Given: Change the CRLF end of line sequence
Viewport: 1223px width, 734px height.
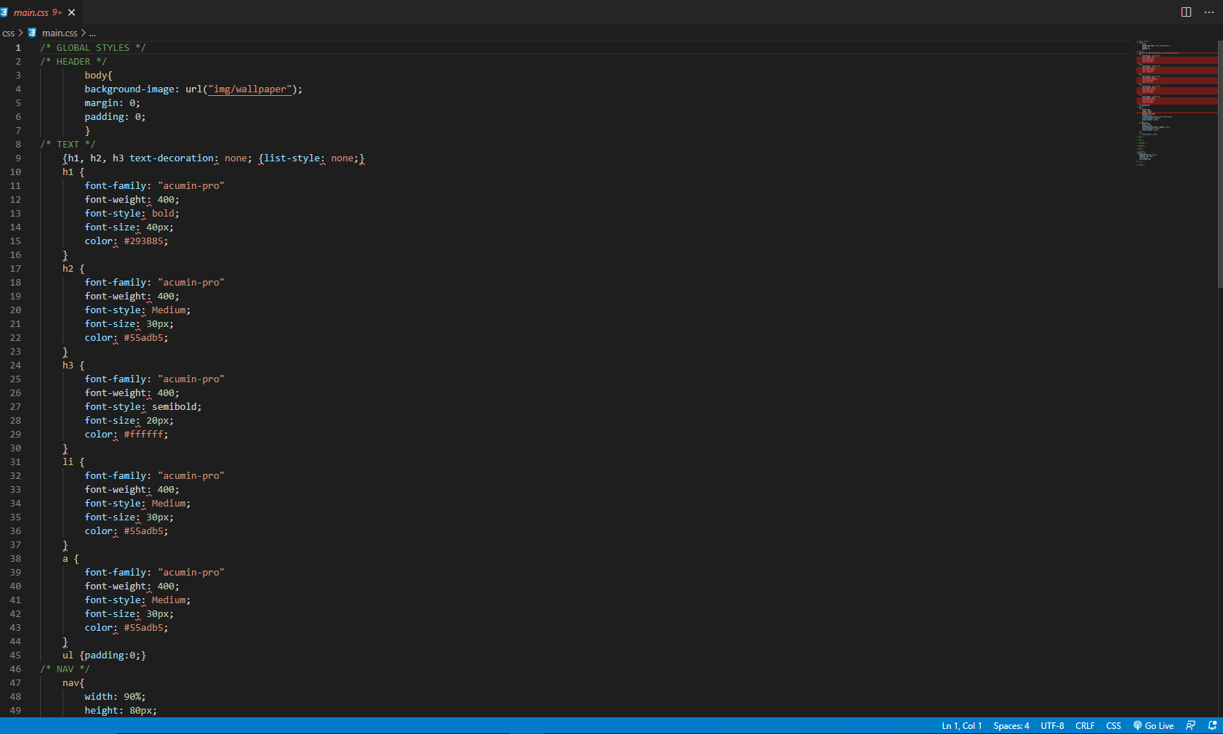Looking at the screenshot, I should pos(1085,726).
